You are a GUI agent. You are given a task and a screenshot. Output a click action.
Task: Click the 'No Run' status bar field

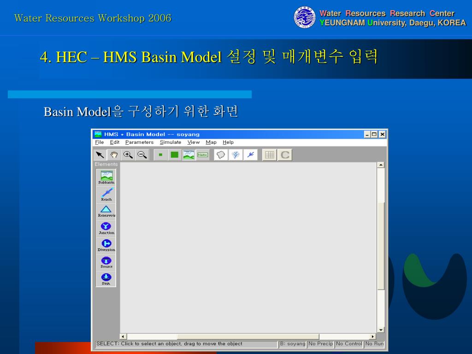(x=374, y=344)
